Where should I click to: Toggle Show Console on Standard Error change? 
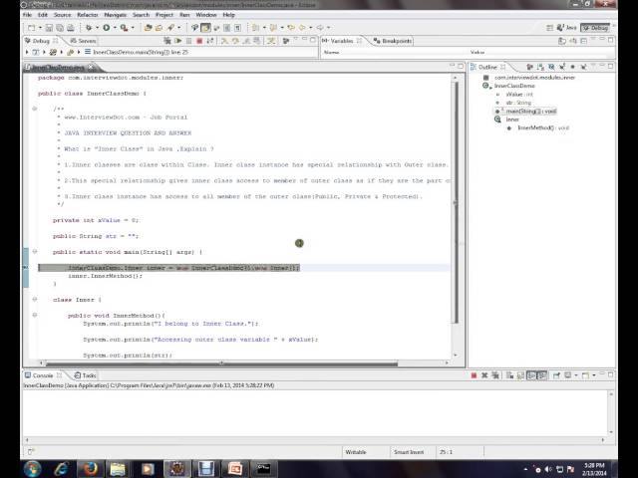coord(541,375)
